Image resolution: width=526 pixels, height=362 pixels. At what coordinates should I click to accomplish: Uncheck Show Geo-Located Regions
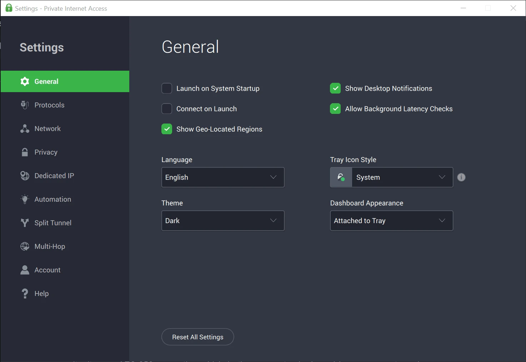tap(167, 129)
